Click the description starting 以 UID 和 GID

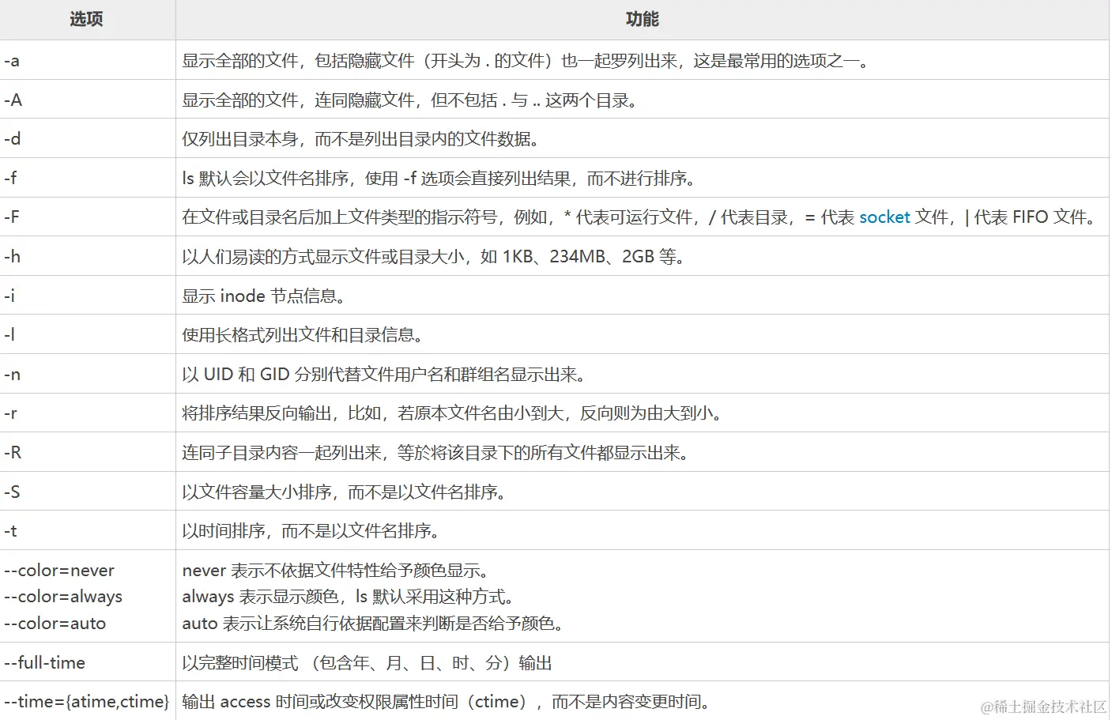pos(384,375)
